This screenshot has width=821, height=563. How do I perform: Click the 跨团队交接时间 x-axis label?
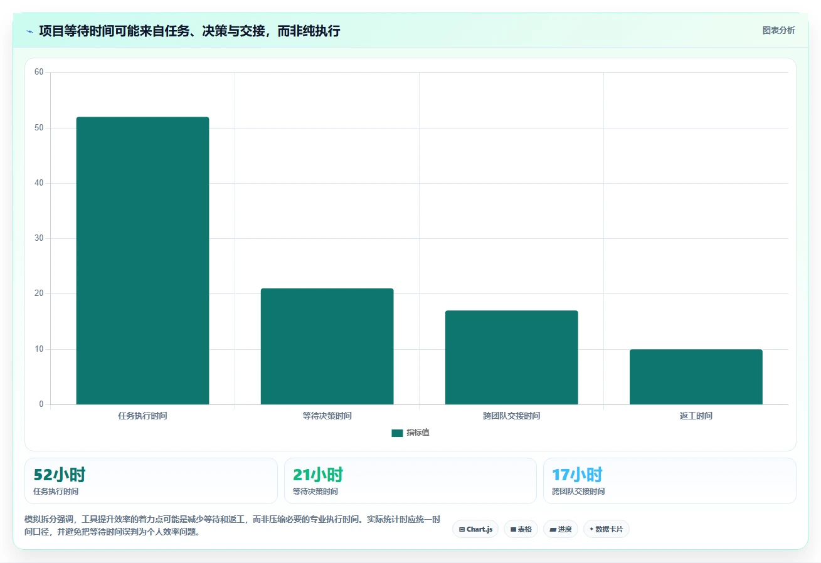(511, 416)
